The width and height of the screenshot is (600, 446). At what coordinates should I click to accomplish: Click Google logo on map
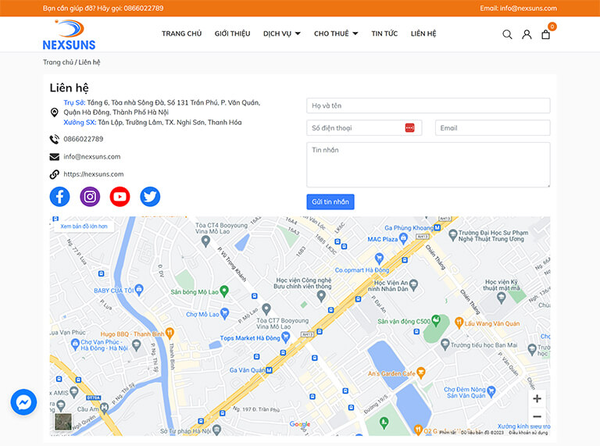pos(300,424)
